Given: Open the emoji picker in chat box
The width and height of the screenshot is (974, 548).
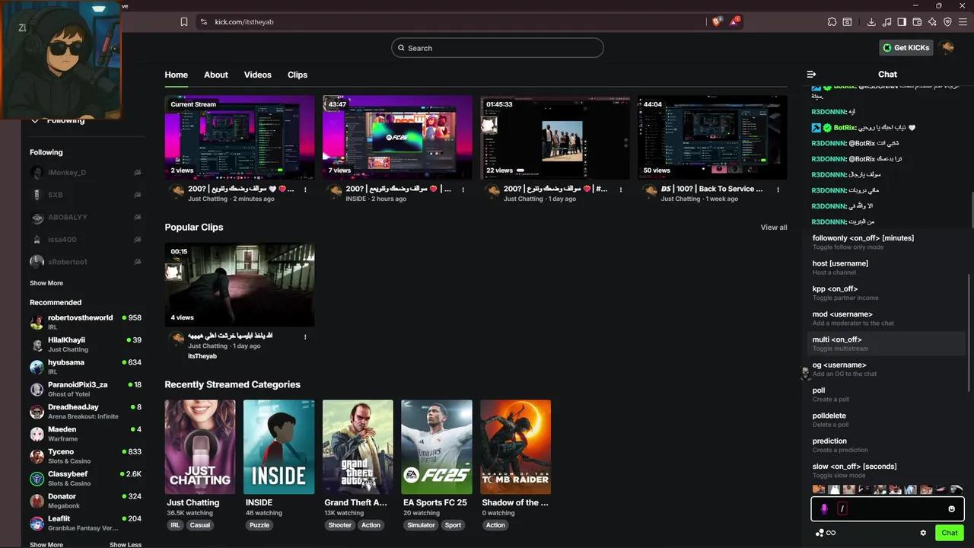Looking at the screenshot, I should [x=951, y=508].
